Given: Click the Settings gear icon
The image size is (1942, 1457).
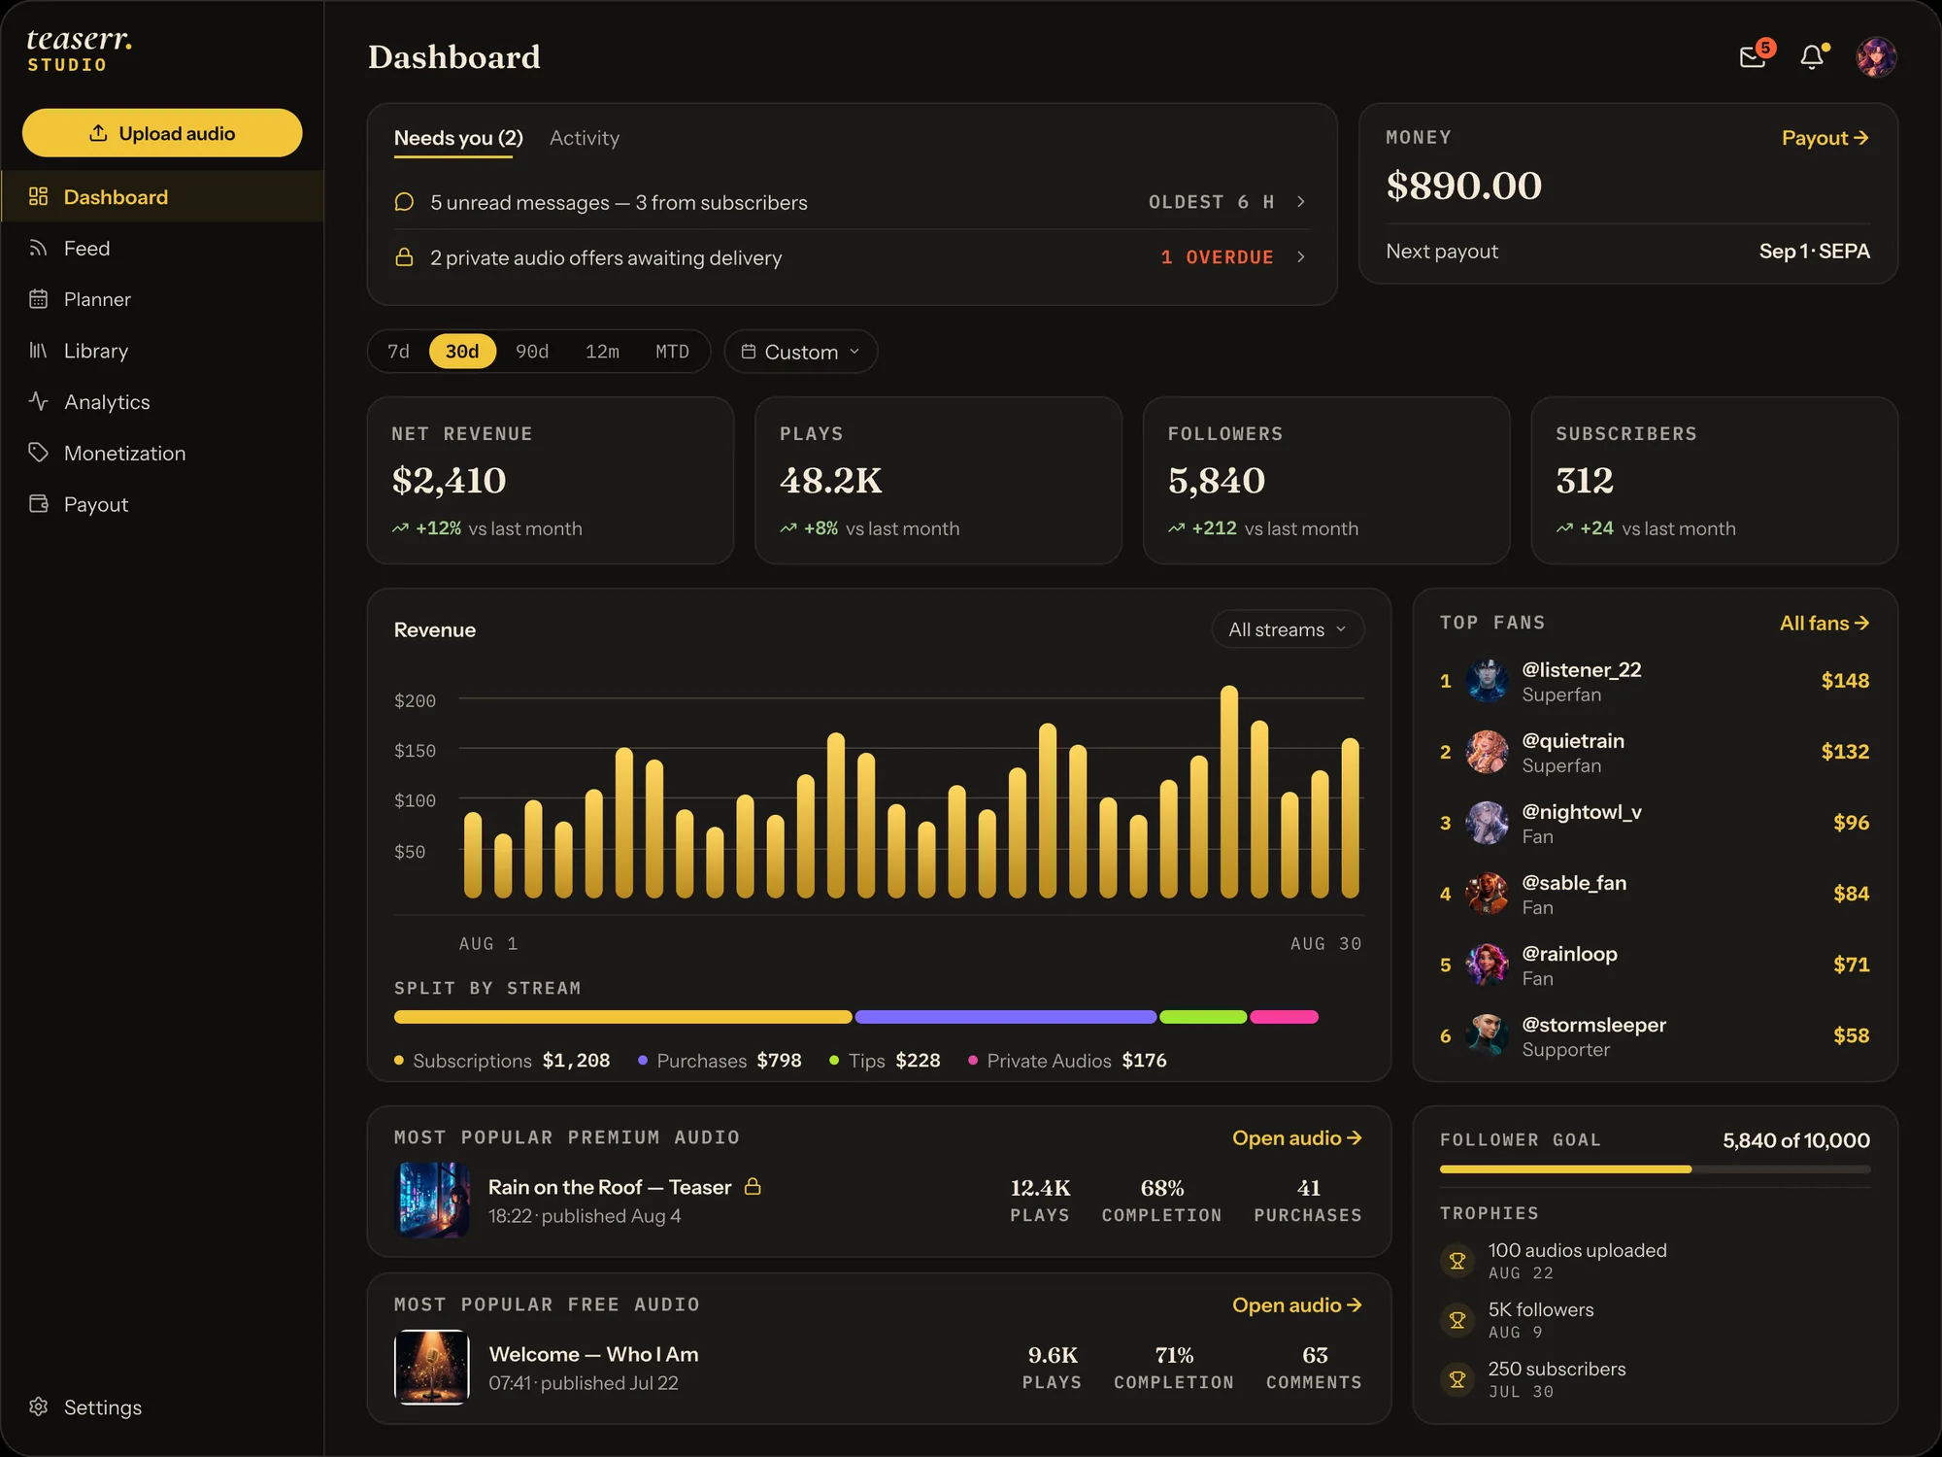Looking at the screenshot, I should point(38,1406).
